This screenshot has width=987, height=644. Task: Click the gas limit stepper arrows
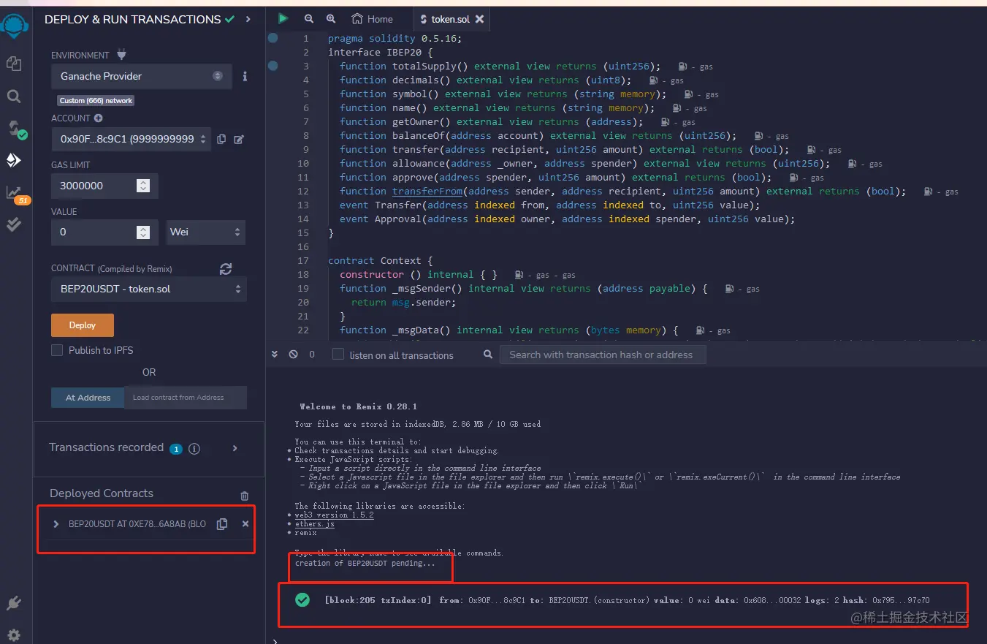[x=143, y=186]
